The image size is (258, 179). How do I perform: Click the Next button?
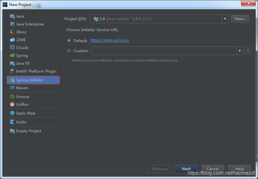click(x=186, y=169)
